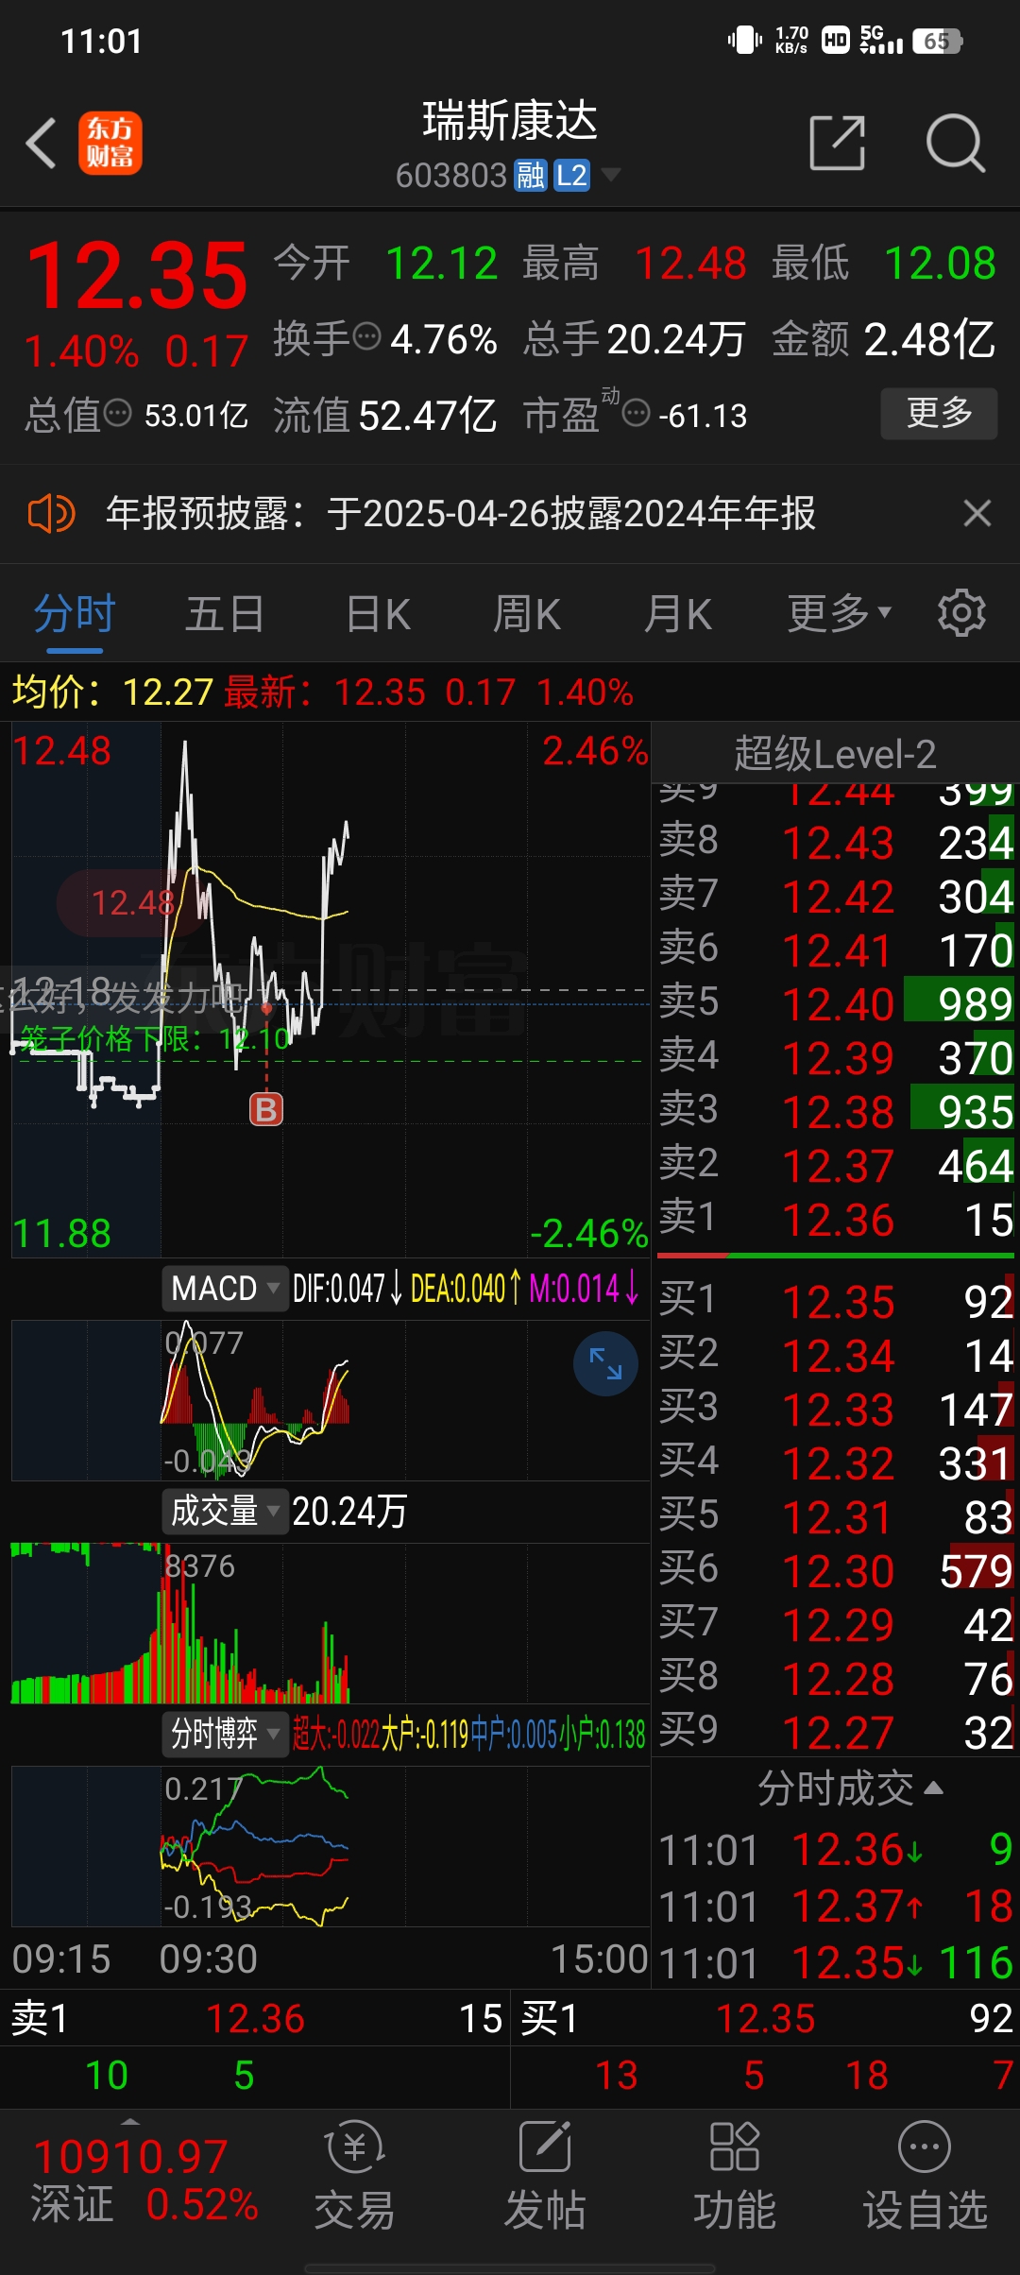
Task: Open the 深证 10910.97 index bar
Action: tap(144, 2181)
